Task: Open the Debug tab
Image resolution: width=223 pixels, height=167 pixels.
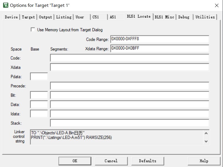Action: pos(184,17)
